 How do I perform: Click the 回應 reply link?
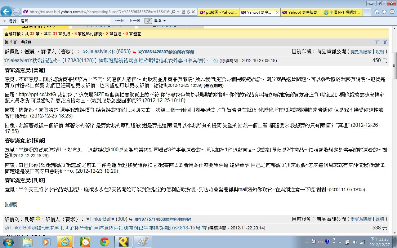[11, 204]
